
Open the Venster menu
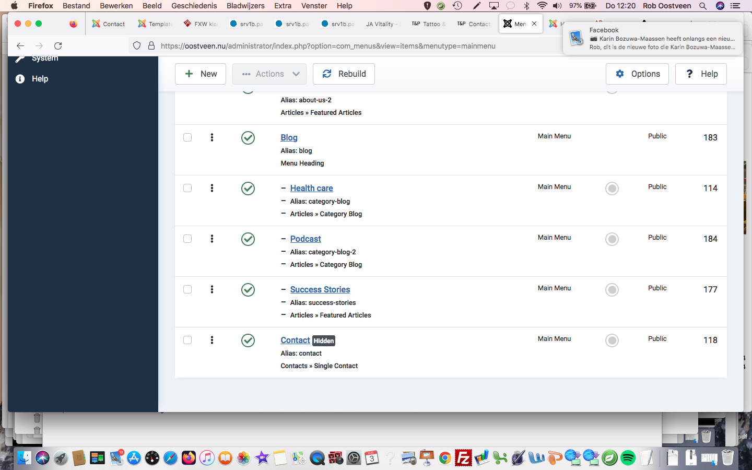(314, 6)
